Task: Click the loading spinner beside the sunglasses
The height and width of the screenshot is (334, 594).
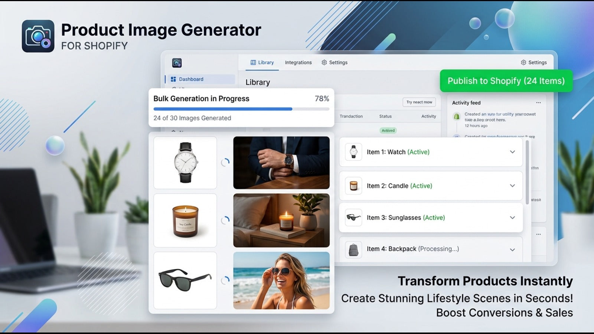Action: (225, 281)
